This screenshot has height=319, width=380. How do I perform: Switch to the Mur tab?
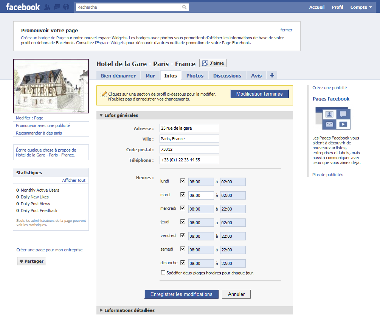coord(150,76)
